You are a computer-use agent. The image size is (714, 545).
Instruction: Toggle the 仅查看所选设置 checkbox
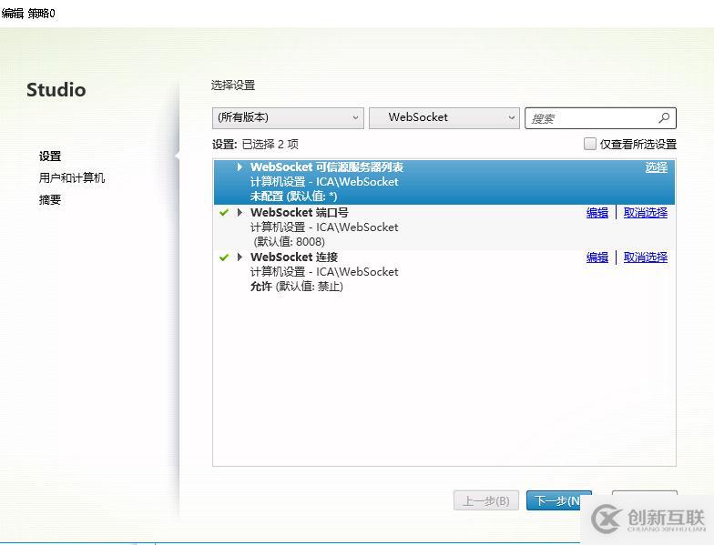(x=590, y=144)
